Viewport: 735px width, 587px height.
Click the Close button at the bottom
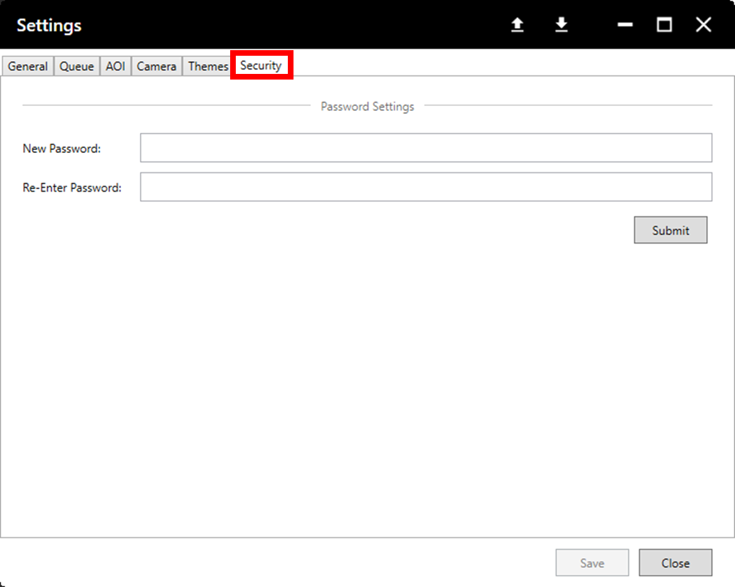pos(675,563)
